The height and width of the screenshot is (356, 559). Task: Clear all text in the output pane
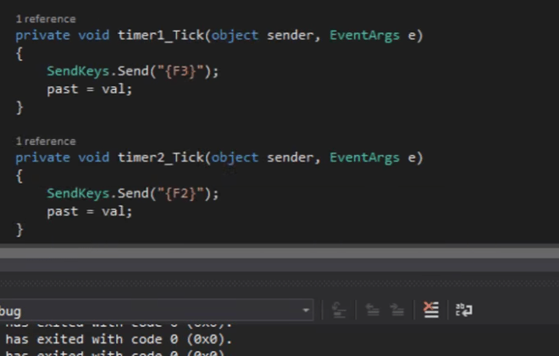click(x=431, y=310)
